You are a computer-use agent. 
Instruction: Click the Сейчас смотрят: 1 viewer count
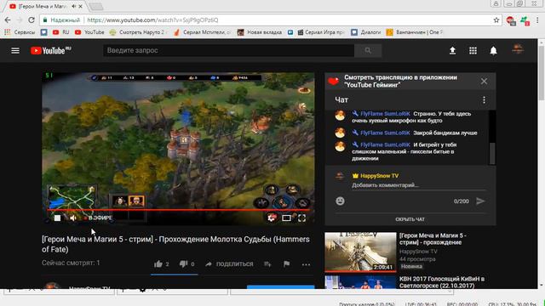[71, 263]
